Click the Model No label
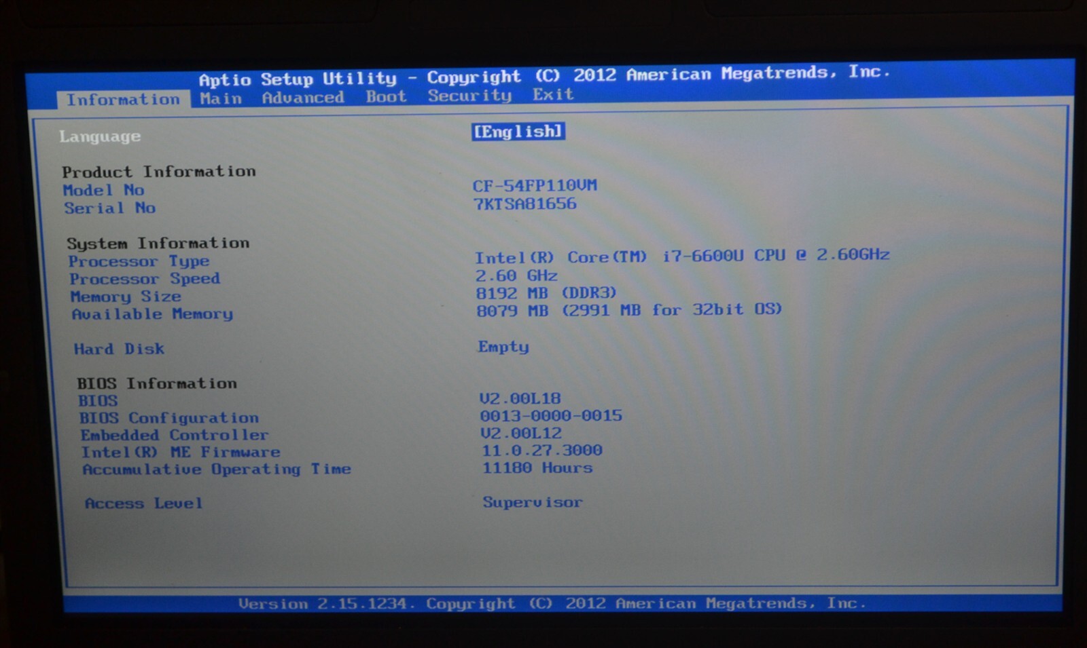Viewport: 1087px width, 648px height. [103, 190]
